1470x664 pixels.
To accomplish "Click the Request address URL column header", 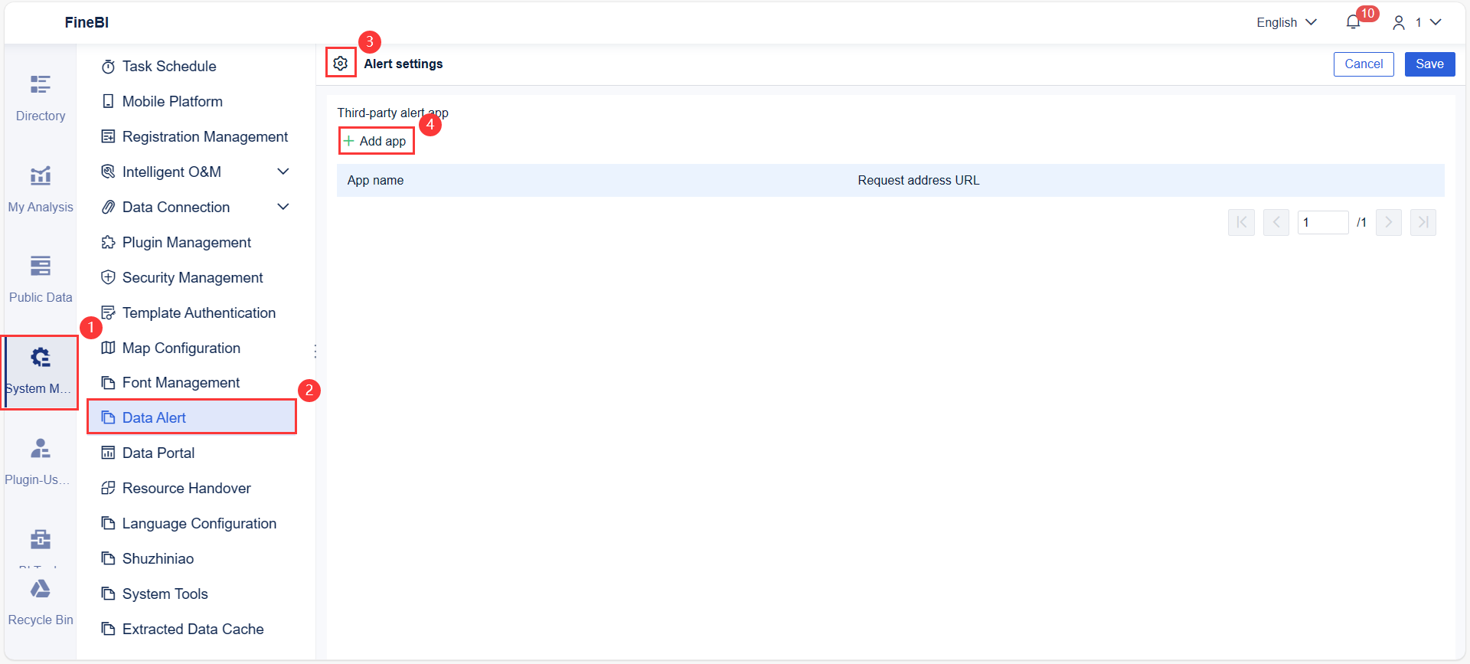I will (x=919, y=180).
